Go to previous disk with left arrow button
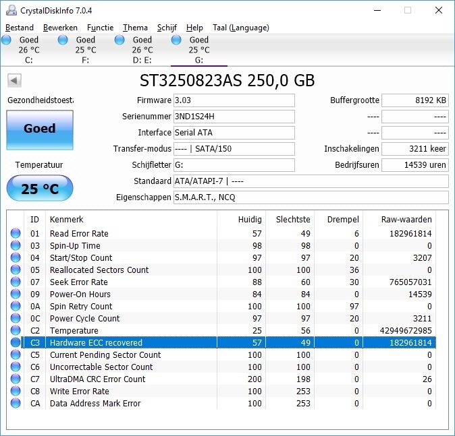The height and width of the screenshot is (436, 455). tap(14, 80)
